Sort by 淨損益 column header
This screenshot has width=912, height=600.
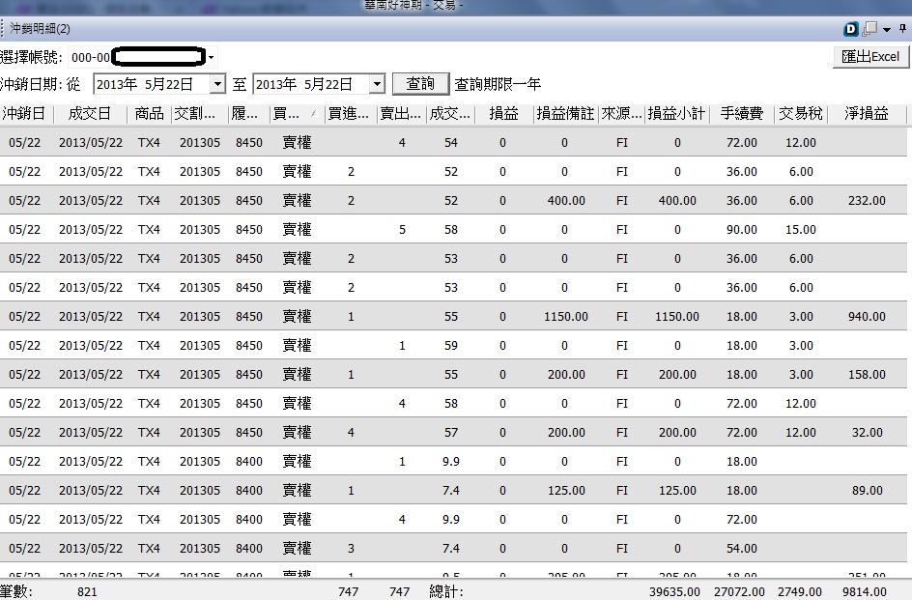[x=867, y=113]
